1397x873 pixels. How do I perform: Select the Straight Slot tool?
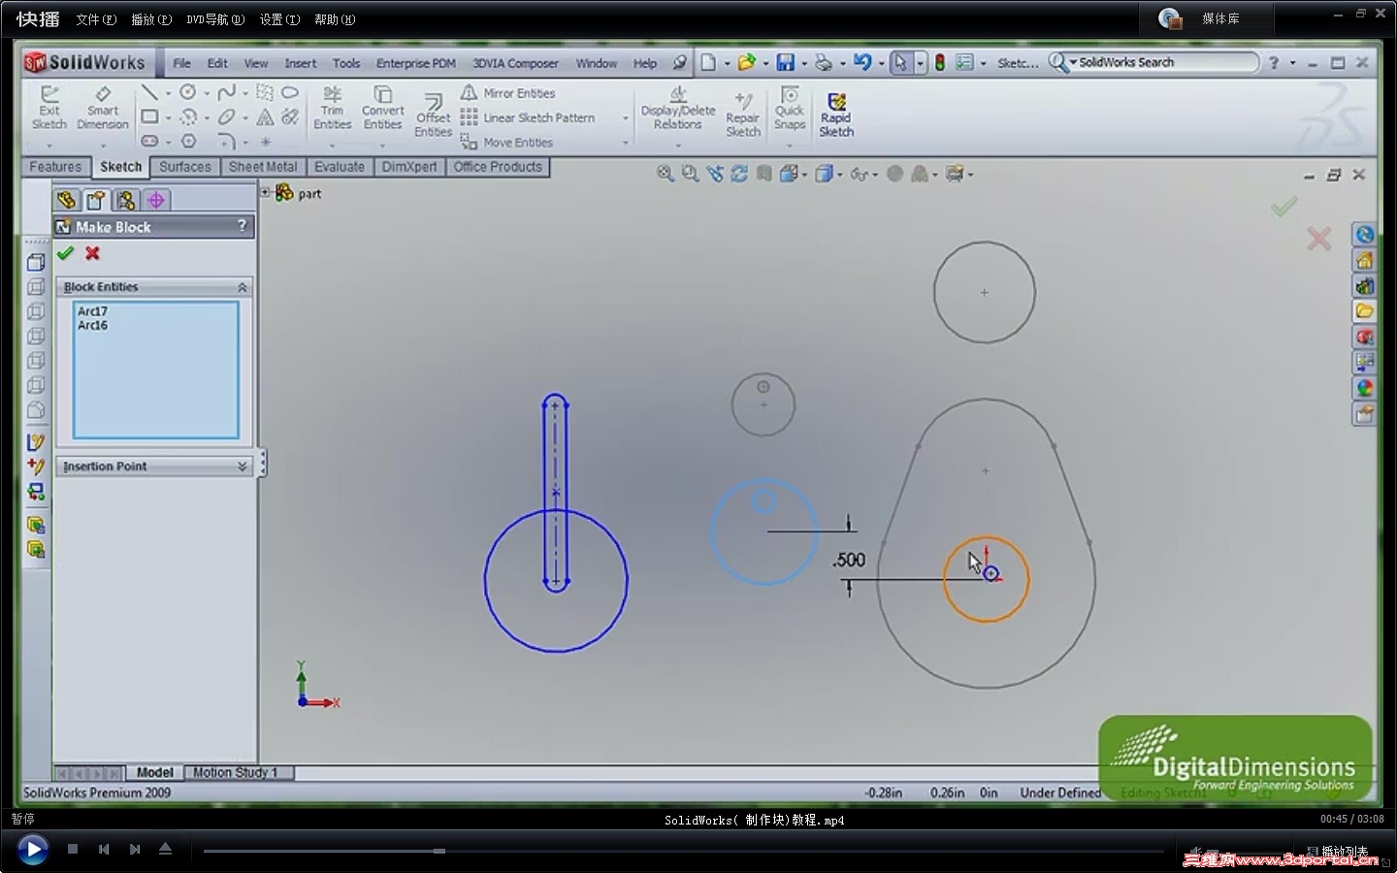pos(149,142)
